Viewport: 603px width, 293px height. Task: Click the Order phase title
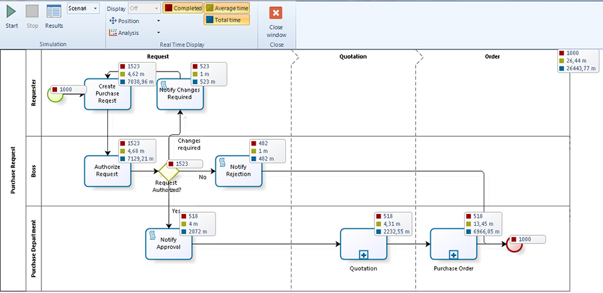(492, 56)
